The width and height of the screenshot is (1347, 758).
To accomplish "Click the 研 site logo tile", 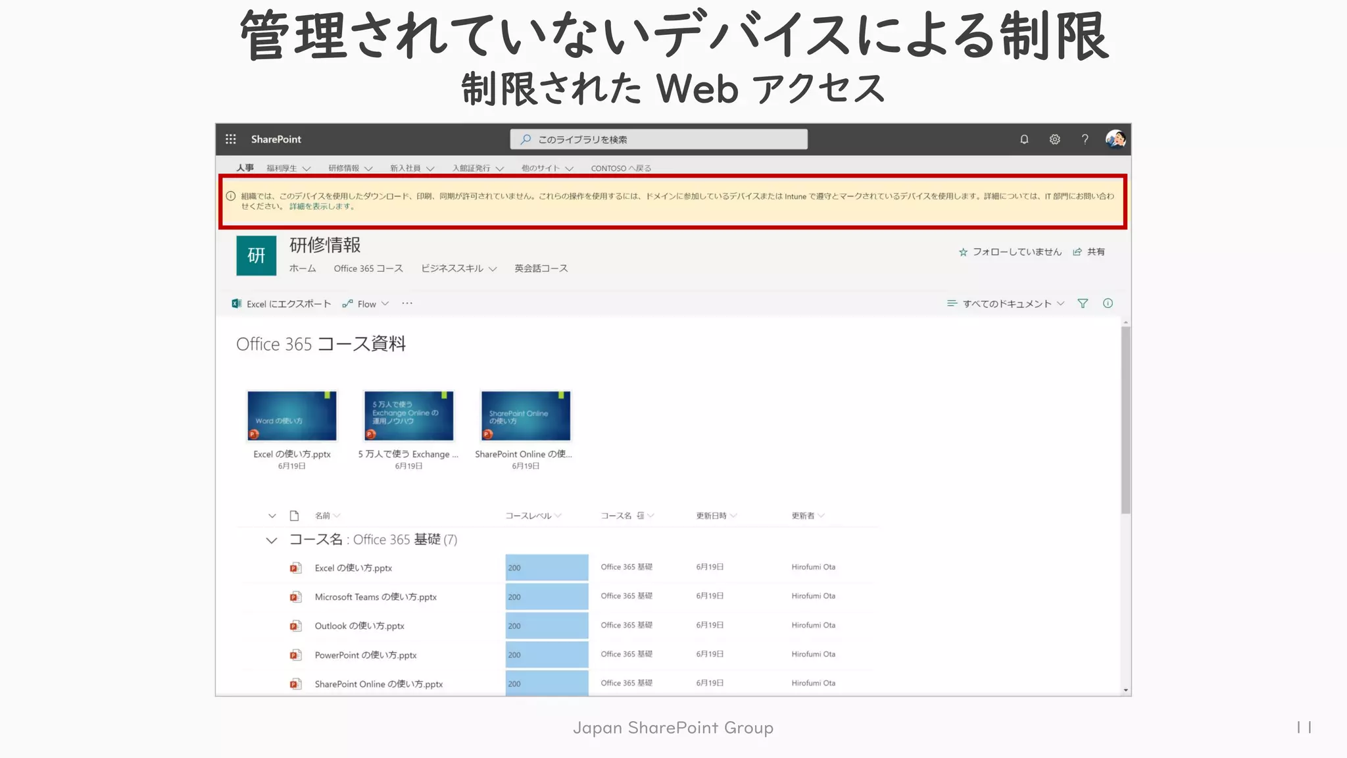I will tap(257, 255).
